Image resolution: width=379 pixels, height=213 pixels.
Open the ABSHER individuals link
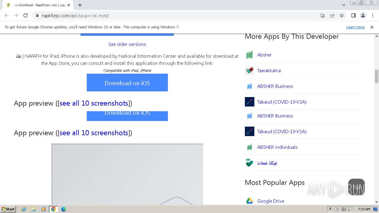coord(277,147)
